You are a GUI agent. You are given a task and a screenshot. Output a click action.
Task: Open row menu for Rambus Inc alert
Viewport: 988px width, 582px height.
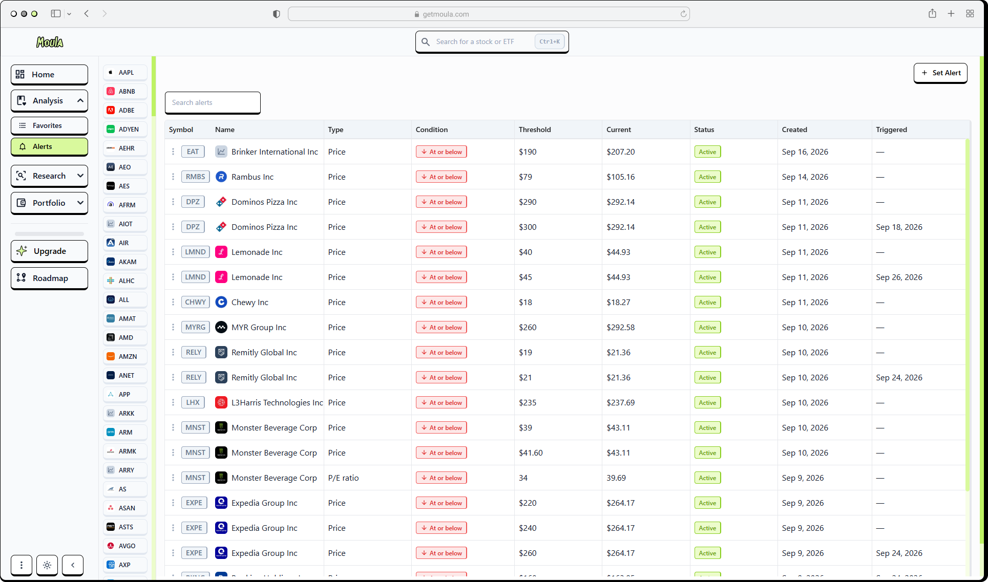pyautogui.click(x=173, y=177)
